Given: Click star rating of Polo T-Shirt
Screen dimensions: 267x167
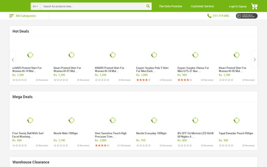Looking at the screenshot, I should coord(144,80).
